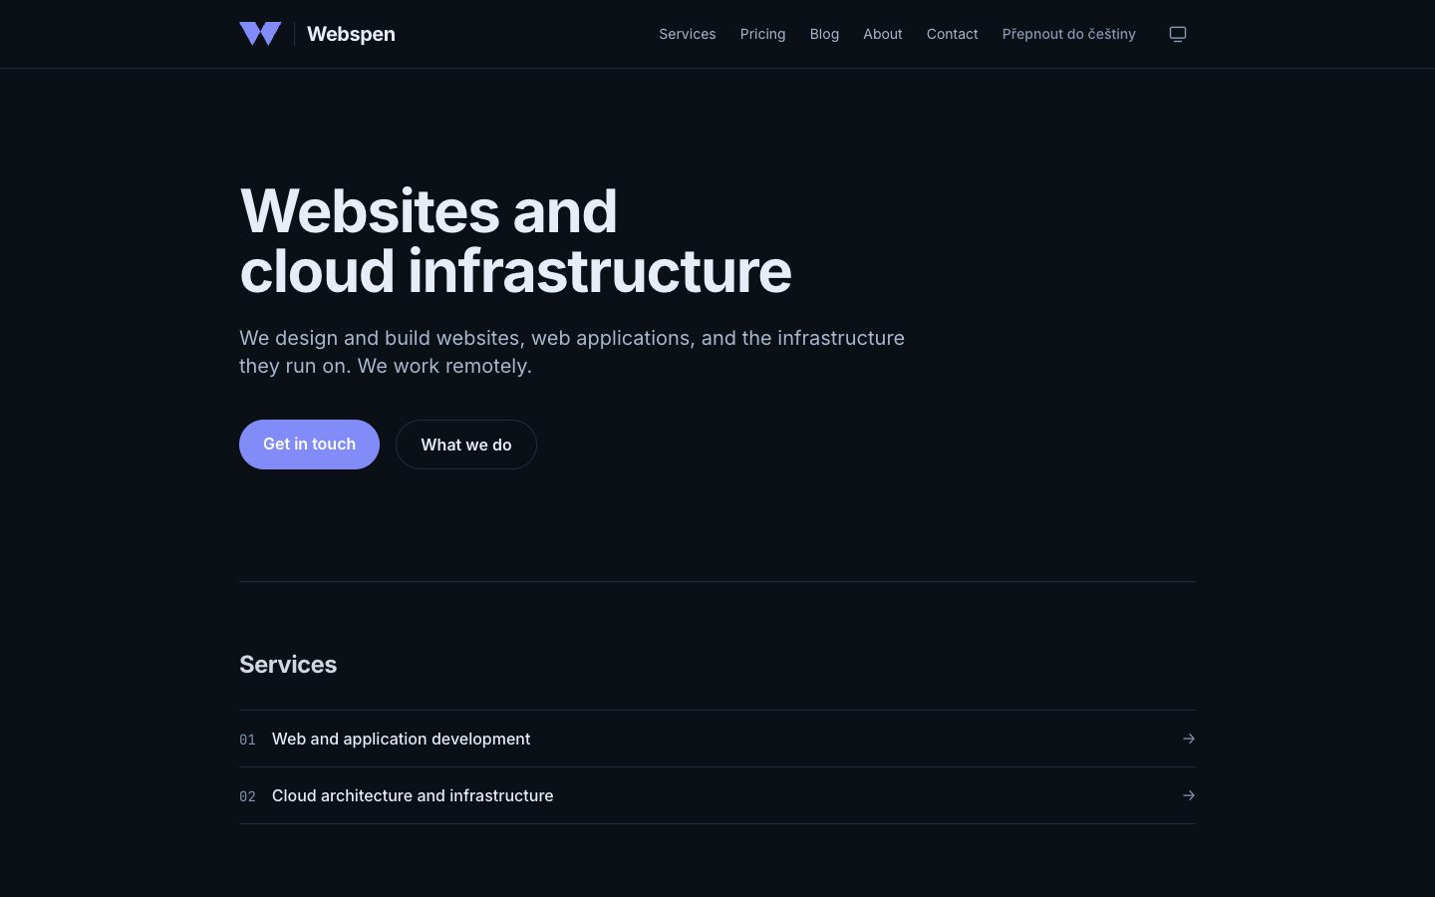Open the About nav item
This screenshot has width=1435, height=897.
[883, 34]
